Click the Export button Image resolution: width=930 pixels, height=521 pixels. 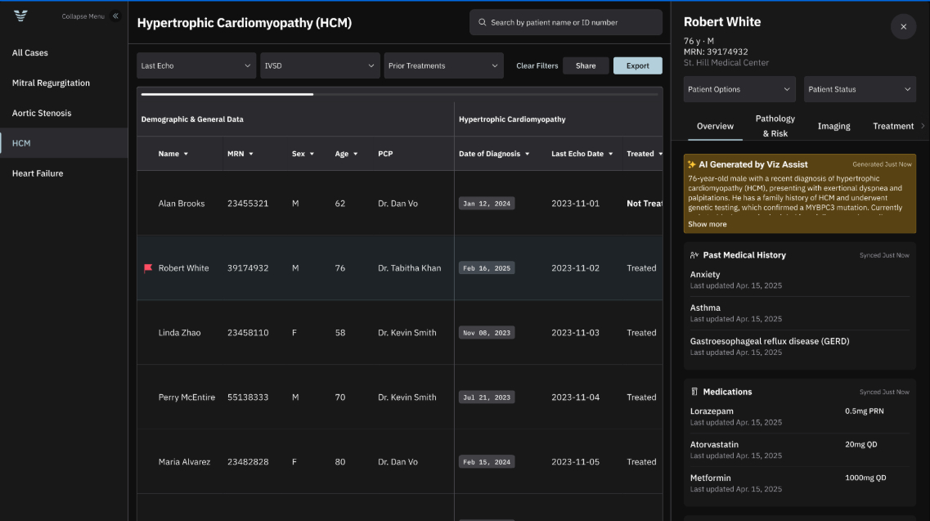(x=637, y=66)
